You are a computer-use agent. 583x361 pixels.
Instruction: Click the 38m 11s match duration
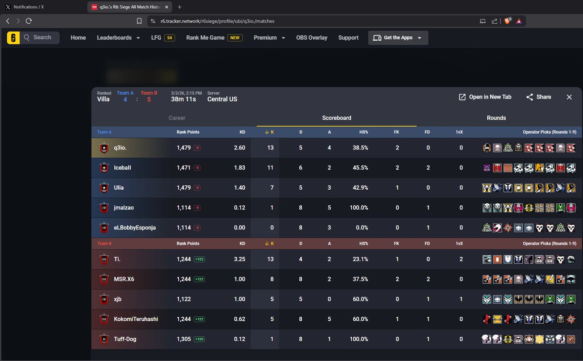coord(184,99)
